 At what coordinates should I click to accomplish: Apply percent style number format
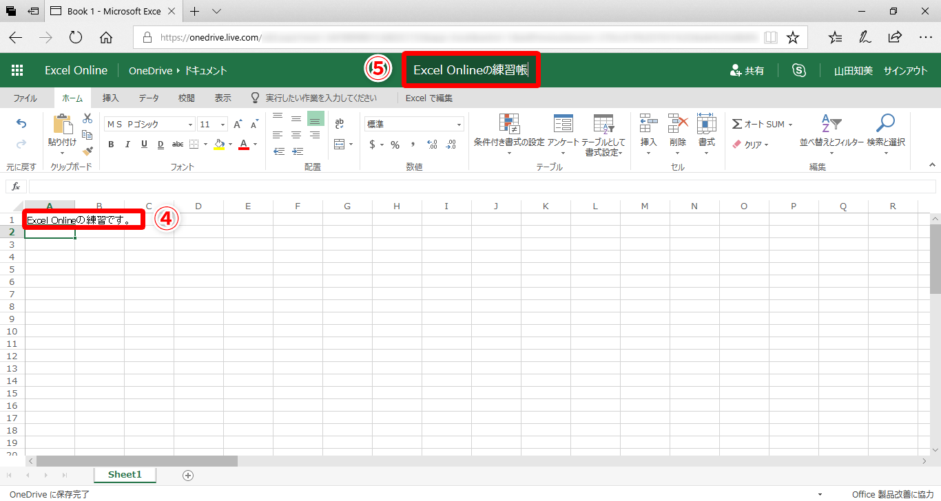[x=395, y=145]
